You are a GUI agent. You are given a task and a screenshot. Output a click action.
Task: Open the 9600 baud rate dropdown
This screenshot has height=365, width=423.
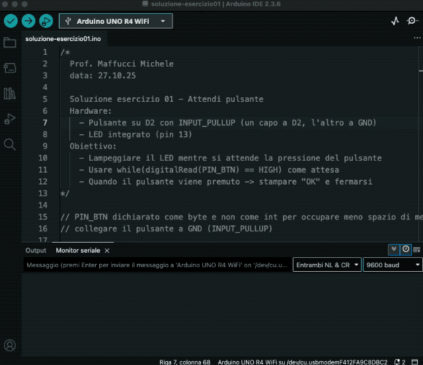coord(393,265)
